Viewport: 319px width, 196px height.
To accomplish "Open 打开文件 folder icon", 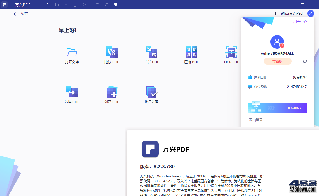I will coord(72,52).
